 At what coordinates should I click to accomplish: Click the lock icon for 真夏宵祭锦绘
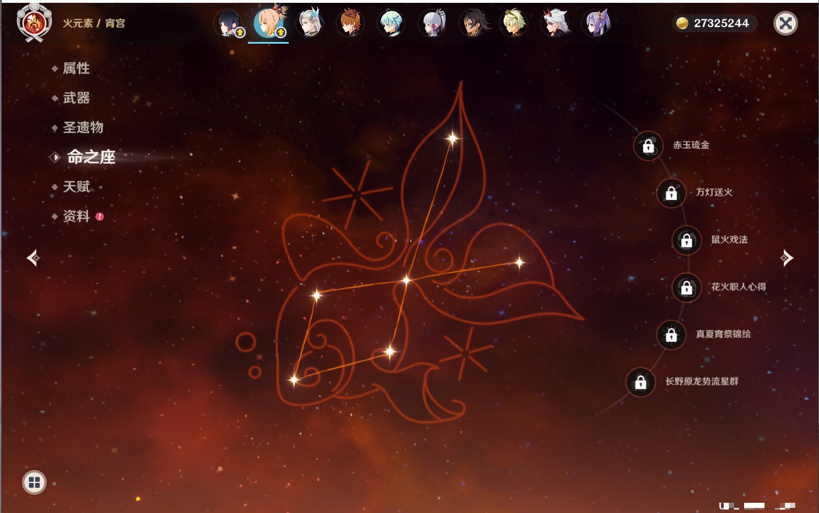coord(672,335)
